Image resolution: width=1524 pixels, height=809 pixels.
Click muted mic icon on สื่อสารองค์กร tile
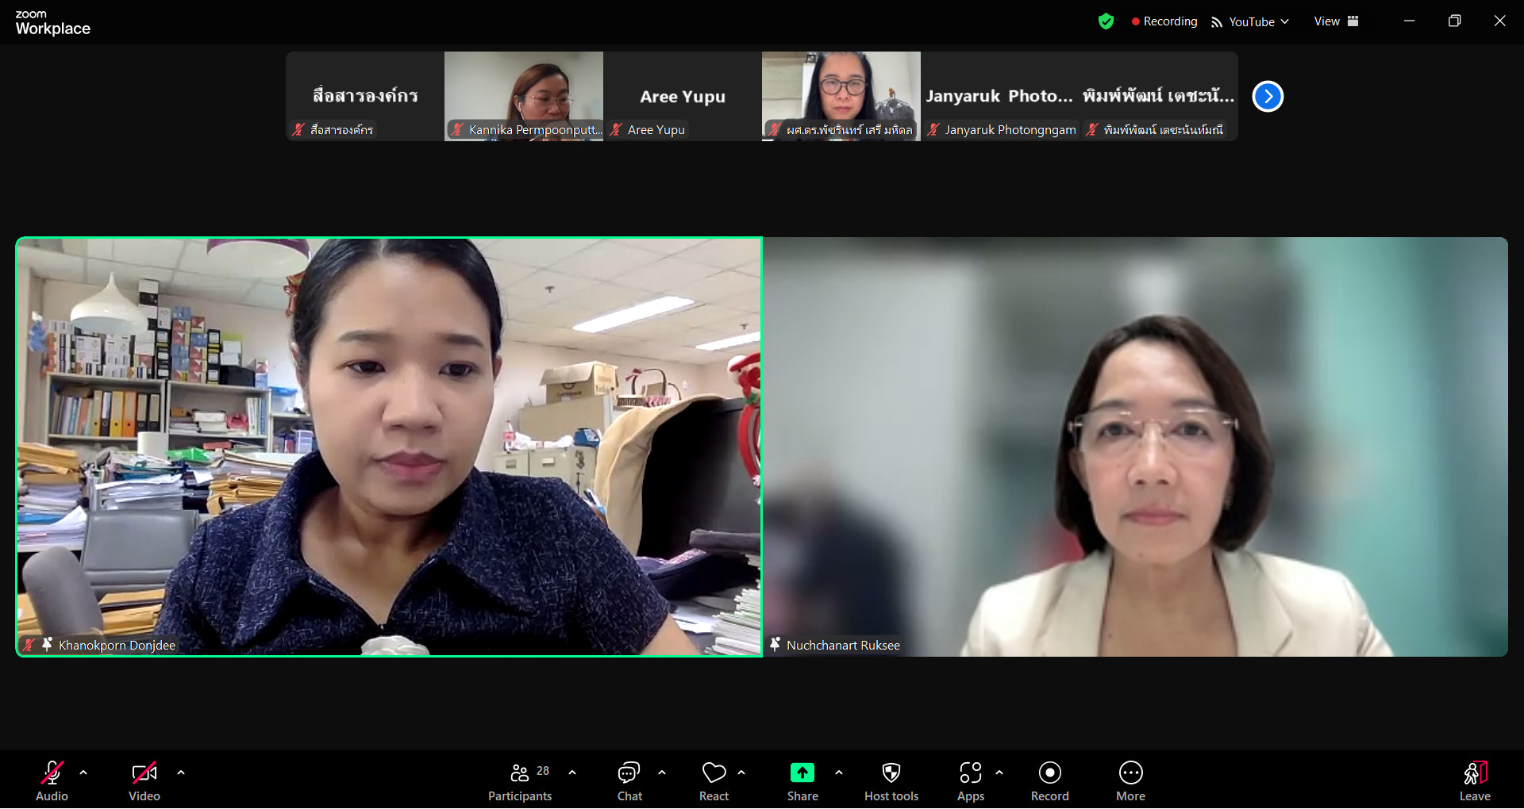[x=298, y=129]
